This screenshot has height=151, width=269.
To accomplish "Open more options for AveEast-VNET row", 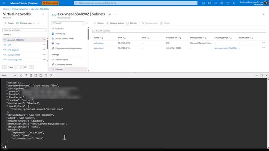I will click(x=44, y=55).
